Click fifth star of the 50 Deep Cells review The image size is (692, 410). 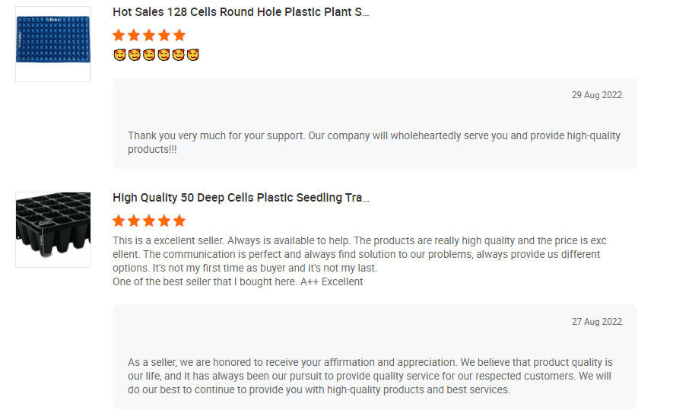tap(179, 221)
